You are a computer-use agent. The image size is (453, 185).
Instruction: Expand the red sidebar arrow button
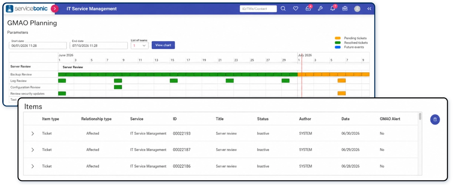(55, 8)
